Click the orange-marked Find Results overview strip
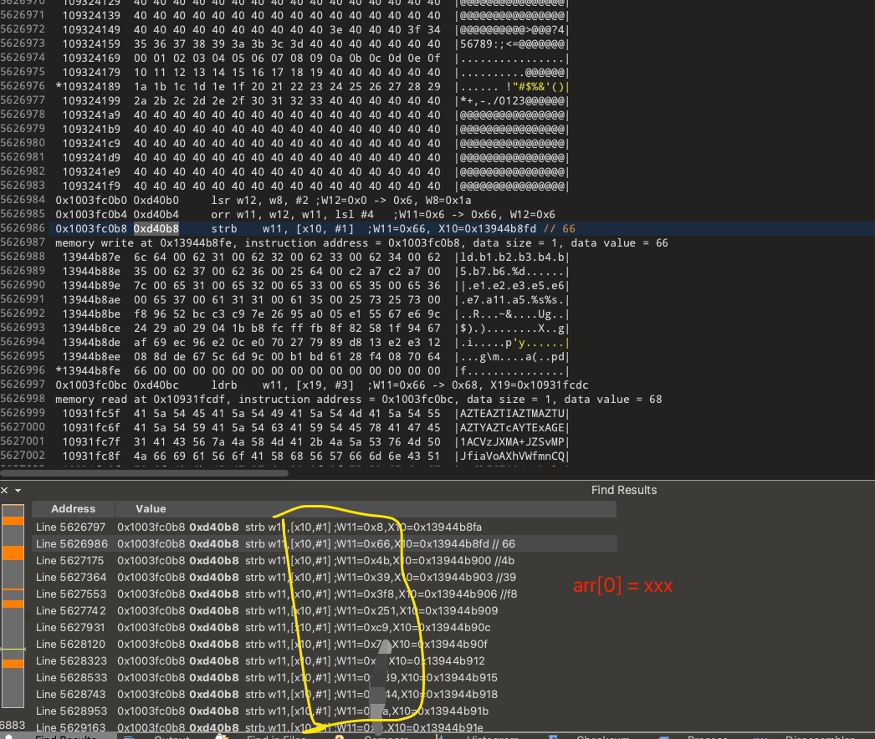 13,606
